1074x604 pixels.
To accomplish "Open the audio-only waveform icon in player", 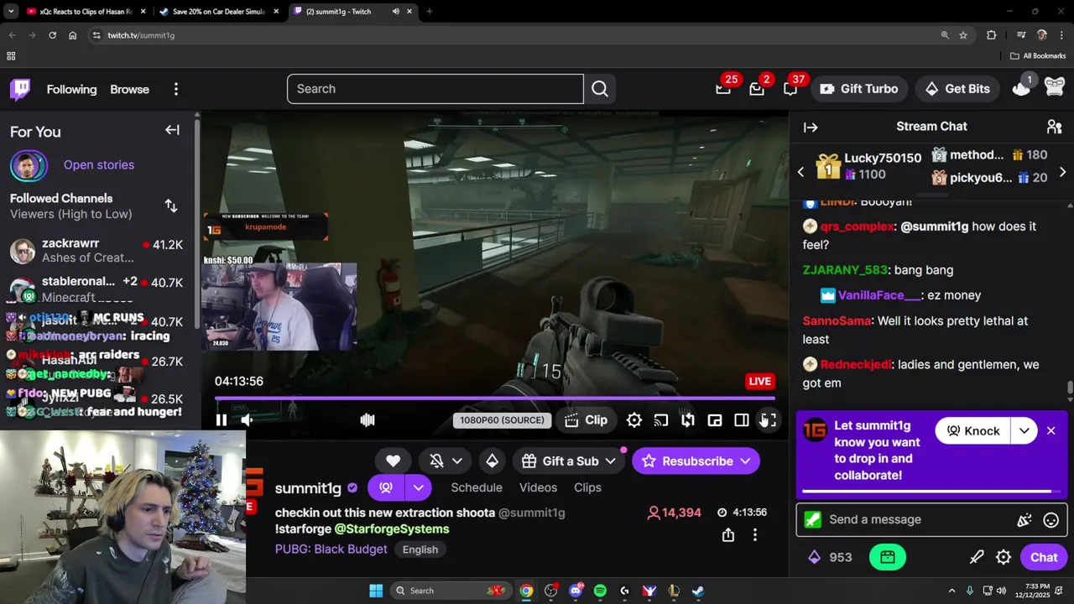I will click(x=368, y=420).
